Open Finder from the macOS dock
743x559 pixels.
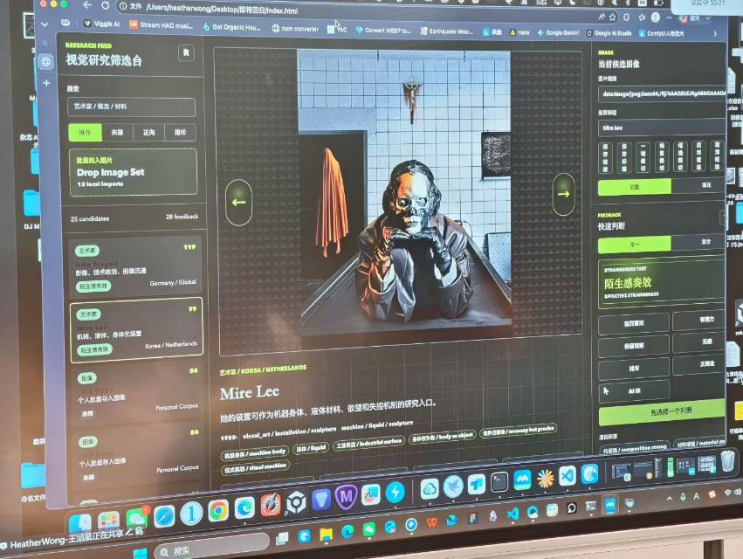tap(80, 523)
